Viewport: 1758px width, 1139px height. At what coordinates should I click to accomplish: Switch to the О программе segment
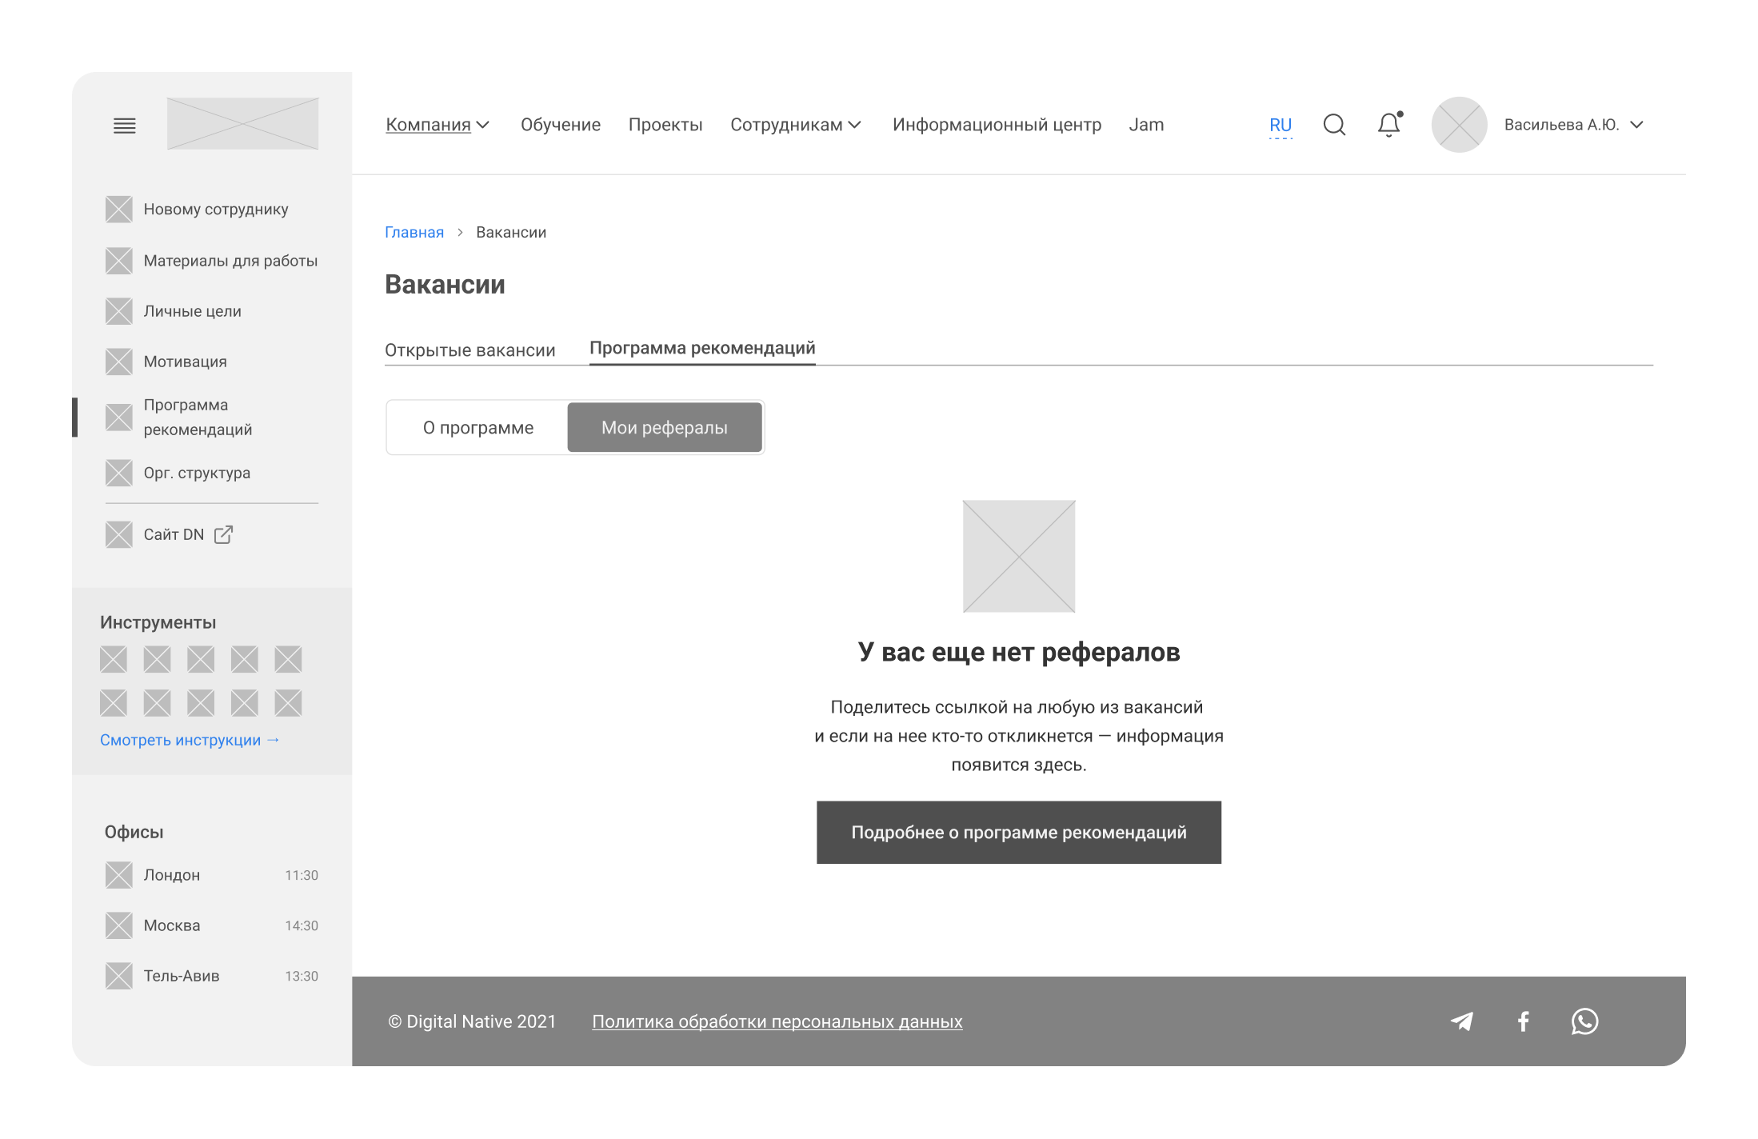(477, 428)
